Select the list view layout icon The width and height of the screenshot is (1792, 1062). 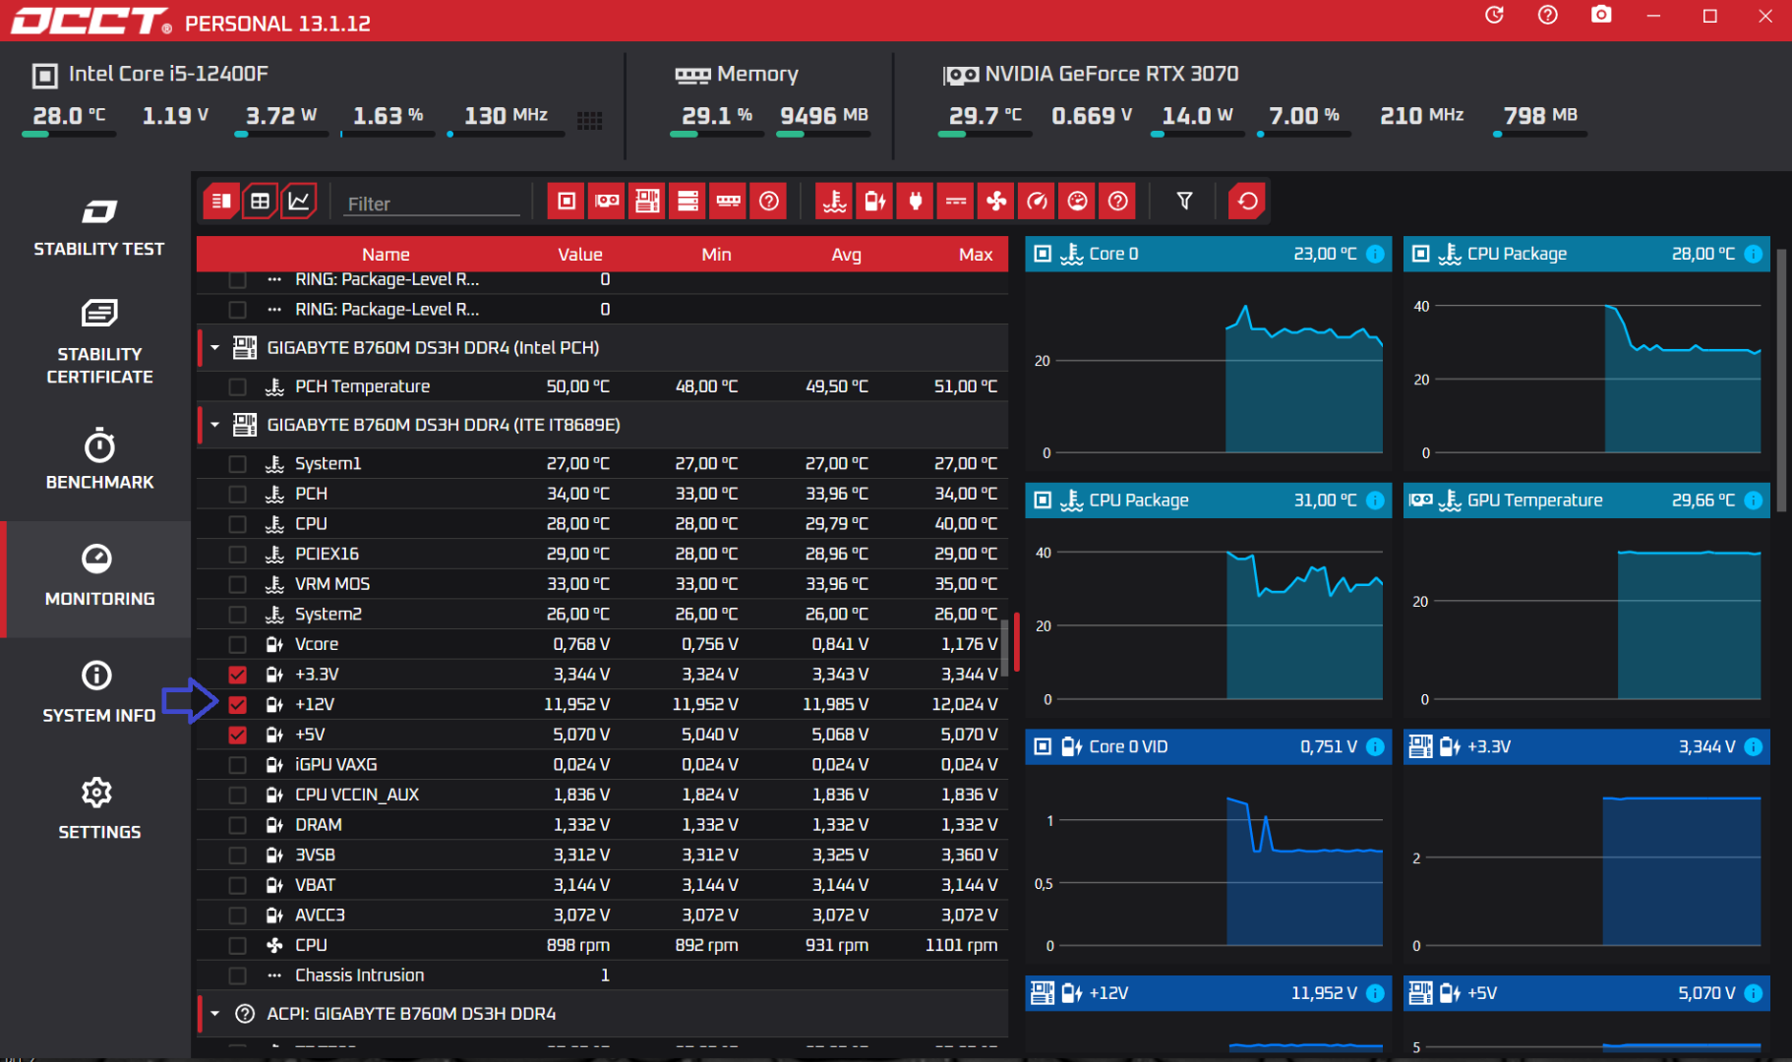[x=221, y=202]
